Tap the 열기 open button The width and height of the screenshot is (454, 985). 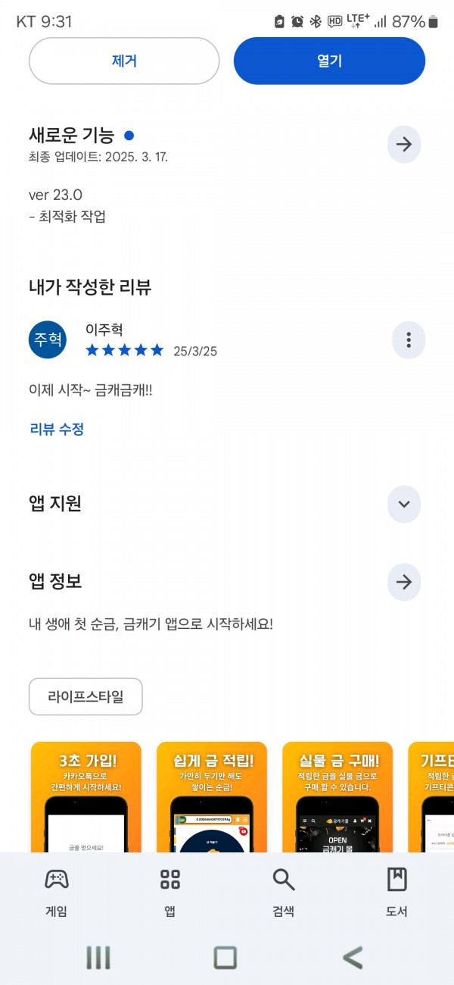(329, 61)
